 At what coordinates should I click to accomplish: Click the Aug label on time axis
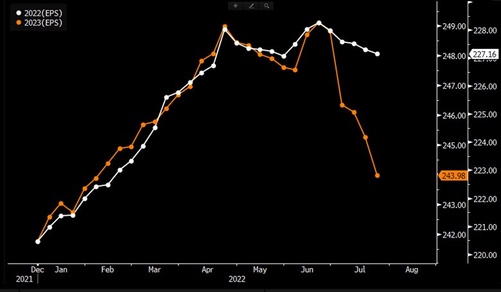point(411,270)
